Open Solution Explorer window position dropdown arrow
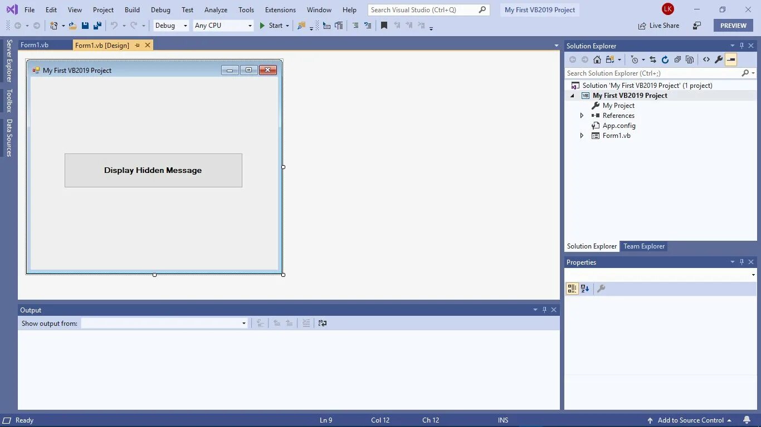Screen dimensions: 761x427 click(733, 46)
